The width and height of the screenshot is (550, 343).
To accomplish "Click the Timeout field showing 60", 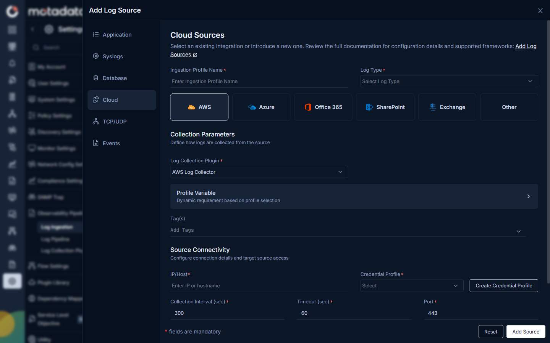I will coord(354,313).
